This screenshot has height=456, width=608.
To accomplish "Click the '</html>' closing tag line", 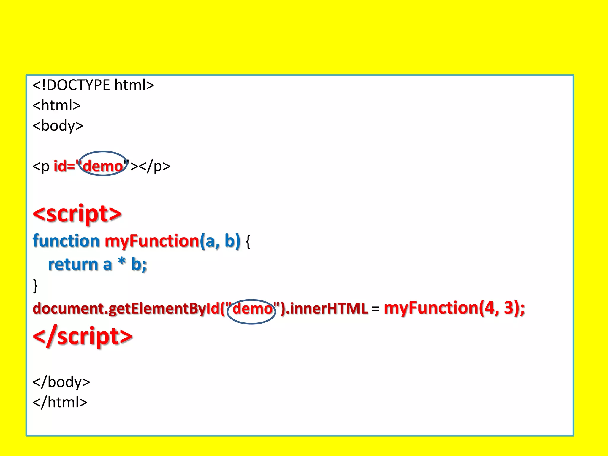I will point(60,402).
